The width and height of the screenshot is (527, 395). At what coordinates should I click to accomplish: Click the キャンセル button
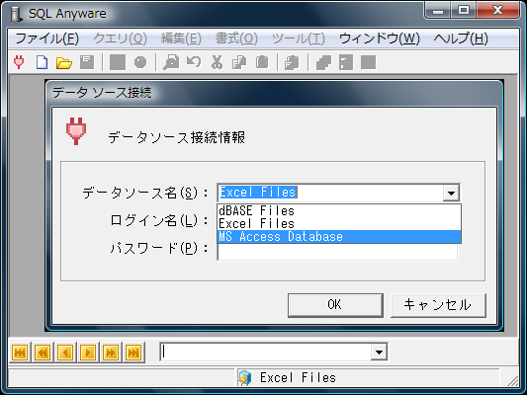[x=438, y=305]
